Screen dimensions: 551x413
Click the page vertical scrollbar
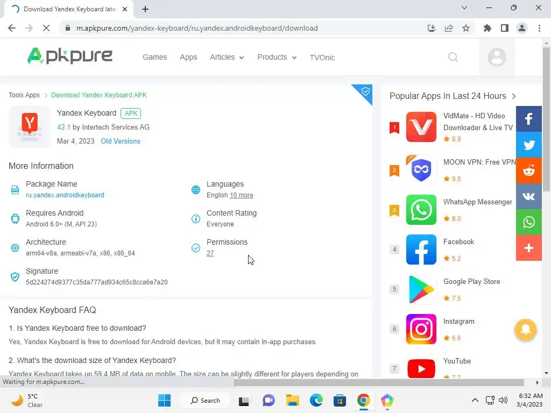(x=546, y=119)
